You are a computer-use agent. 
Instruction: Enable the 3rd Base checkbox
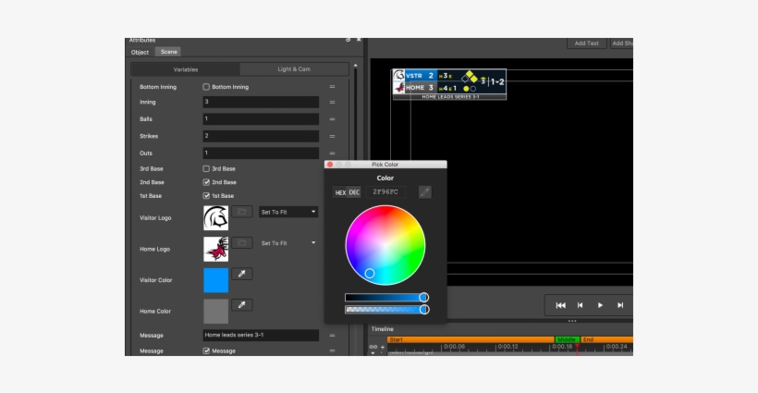pyautogui.click(x=206, y=168)
